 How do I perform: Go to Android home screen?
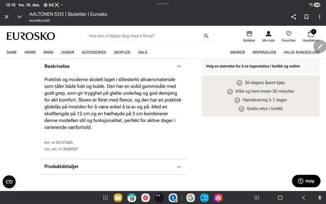pos(280,198)
